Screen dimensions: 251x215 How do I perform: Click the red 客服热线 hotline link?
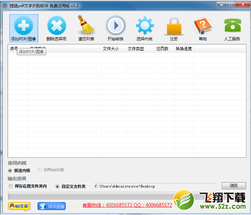tap(127, 205)
